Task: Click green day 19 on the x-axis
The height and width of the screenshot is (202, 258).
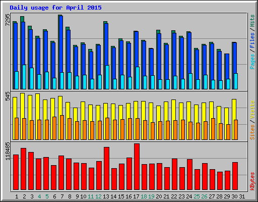Action: pos(151,196)
